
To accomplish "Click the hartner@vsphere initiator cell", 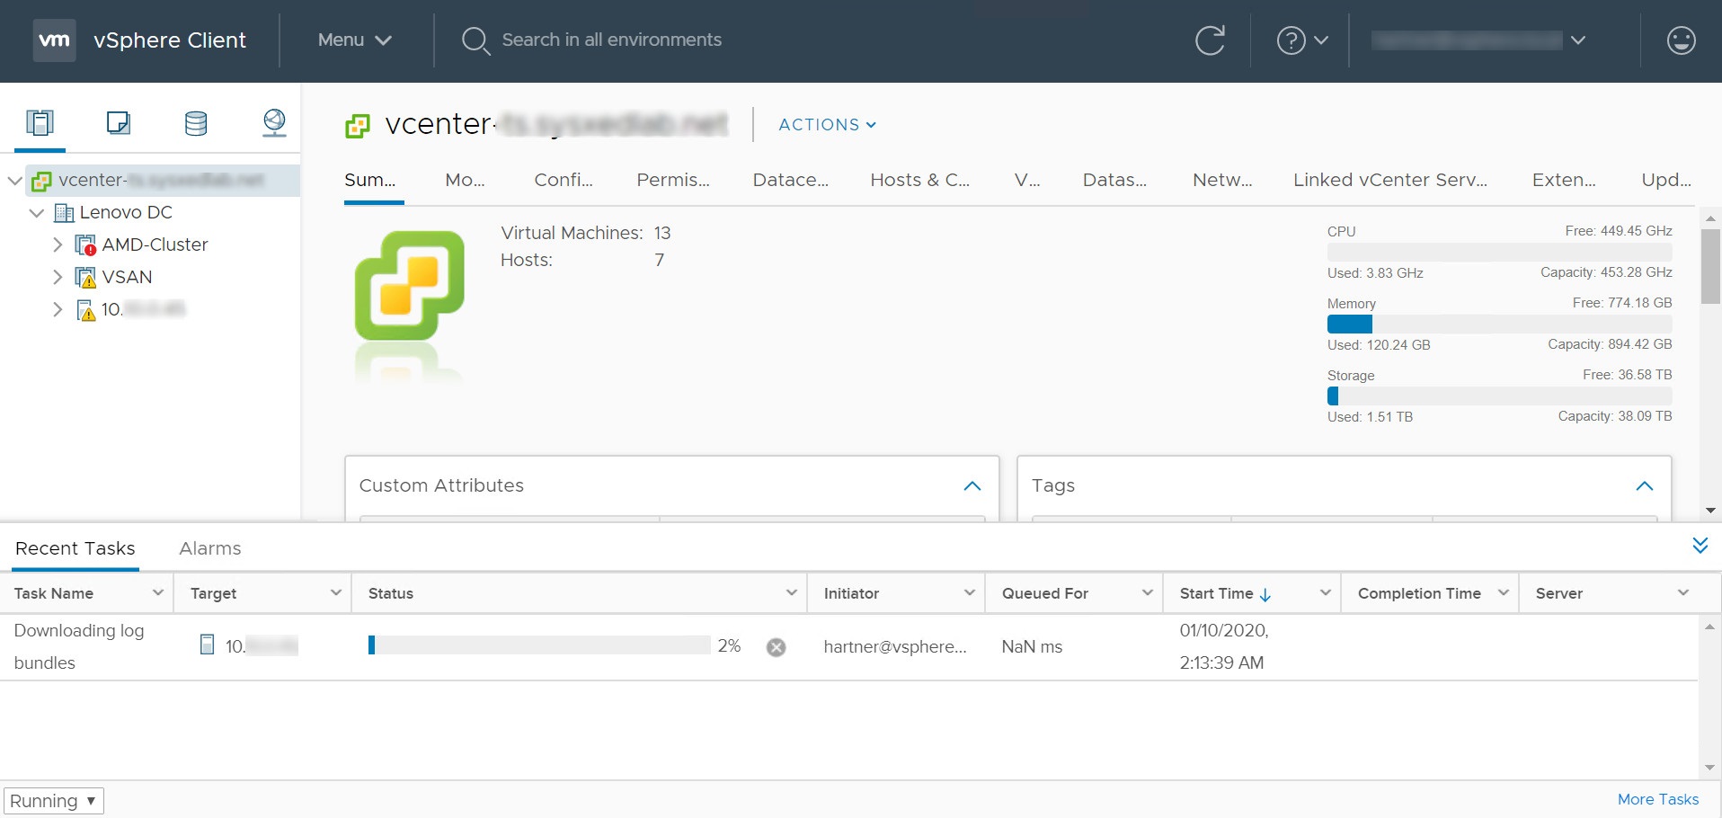I will [895, 647].
